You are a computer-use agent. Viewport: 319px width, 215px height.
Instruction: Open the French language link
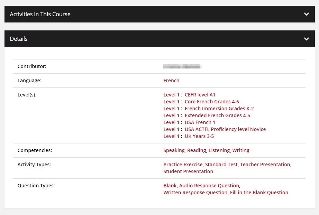pos(171,81)
